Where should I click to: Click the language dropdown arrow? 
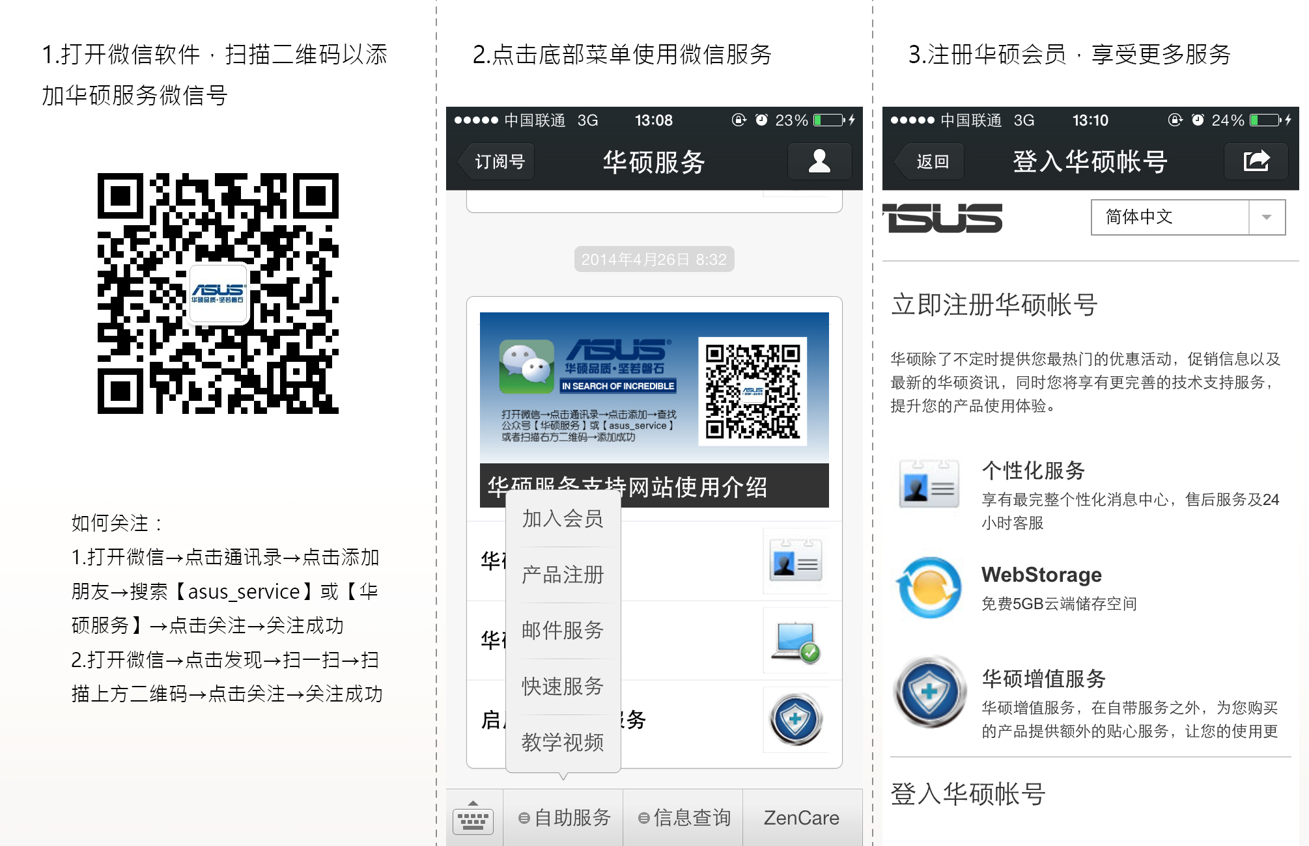(x=1266, y=217)
